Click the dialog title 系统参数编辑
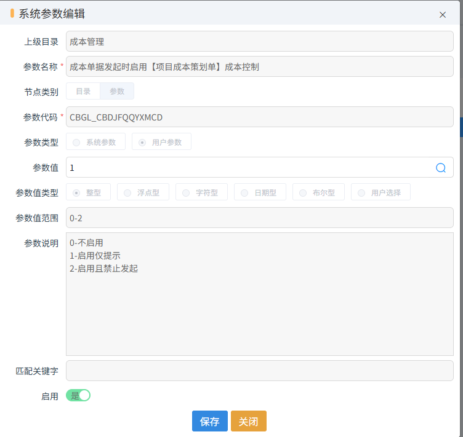This screenshot has height=437, width=463. point(52,14)
